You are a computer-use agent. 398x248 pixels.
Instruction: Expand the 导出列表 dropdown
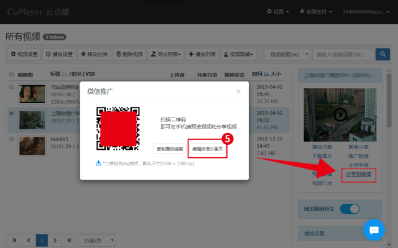[166, 54]
